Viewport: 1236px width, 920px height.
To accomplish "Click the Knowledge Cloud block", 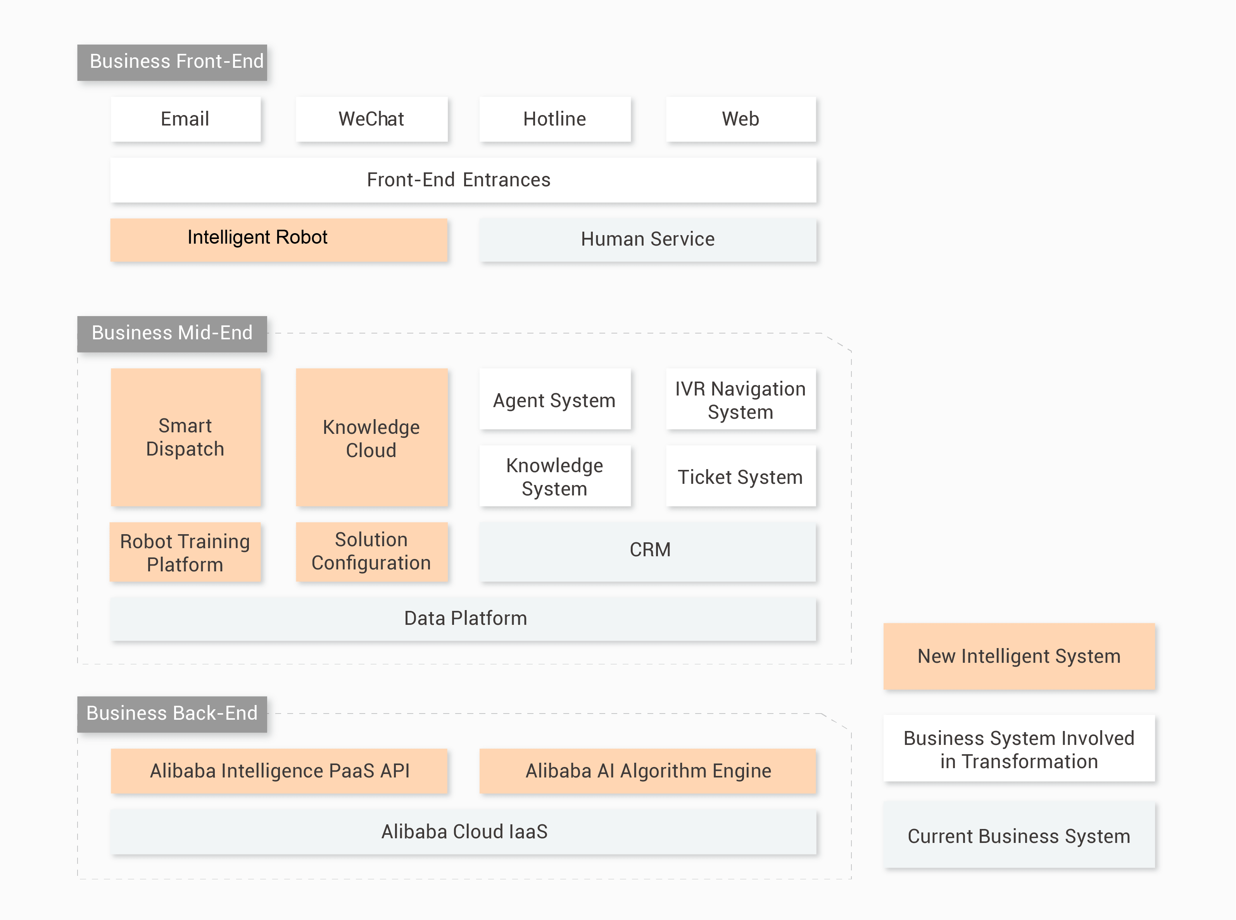I will [371, 437].
